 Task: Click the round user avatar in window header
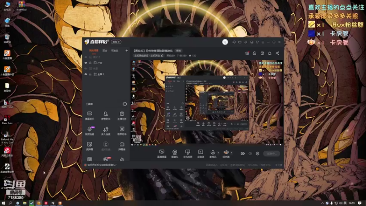click(225, 42)
